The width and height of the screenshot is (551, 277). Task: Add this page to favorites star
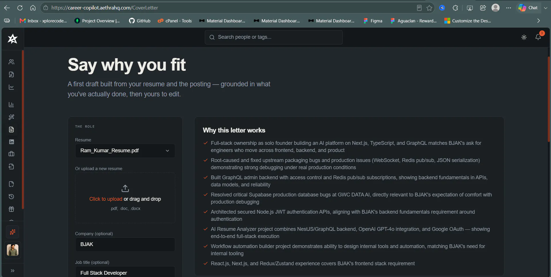point(429,8)
